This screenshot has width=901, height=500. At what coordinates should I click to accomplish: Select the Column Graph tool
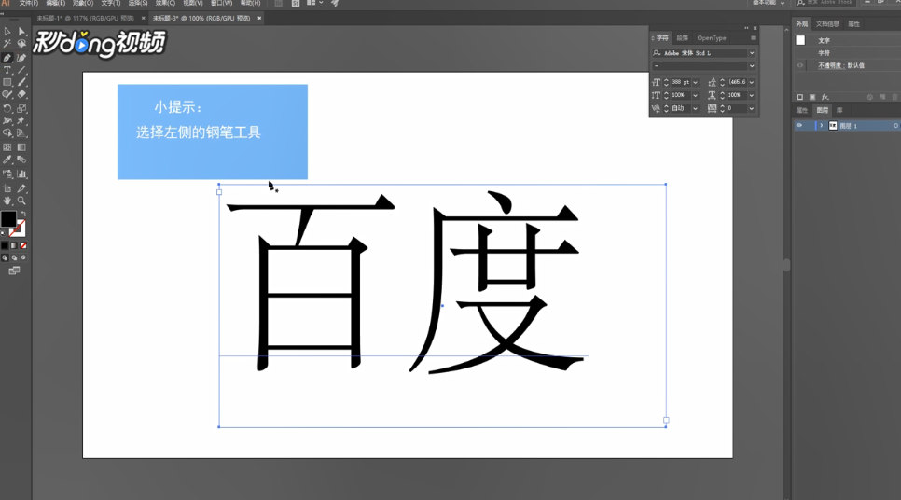21,174
